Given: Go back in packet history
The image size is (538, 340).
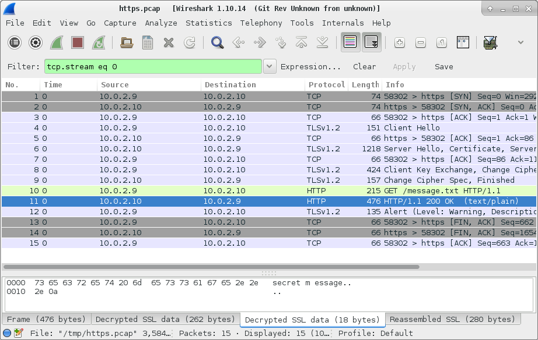Looking at the screenshot, I should pyautogui.click(x=239, y=43).
